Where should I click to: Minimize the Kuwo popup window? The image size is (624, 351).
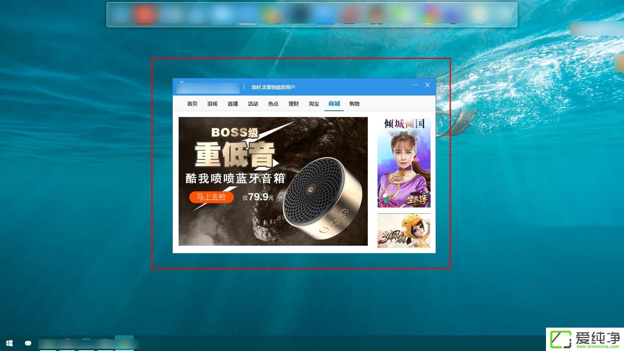click(415, 85)
